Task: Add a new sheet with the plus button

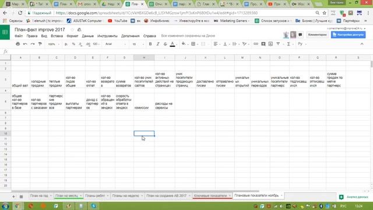Action: pos(13,197)
